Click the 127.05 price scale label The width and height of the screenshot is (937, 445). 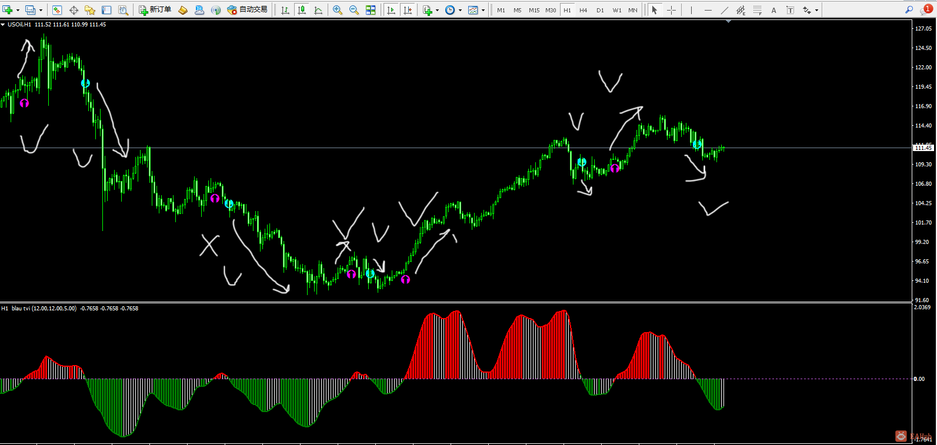[x=923, y=28]
